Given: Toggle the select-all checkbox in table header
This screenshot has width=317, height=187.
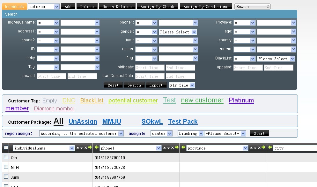Looking at the screenshot, I should [x=6, y=148].
